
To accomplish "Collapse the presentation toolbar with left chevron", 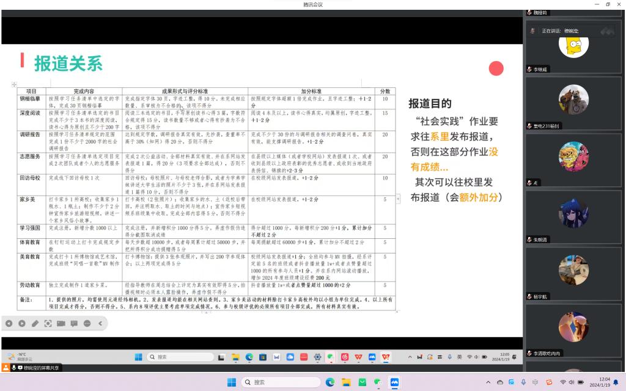I will [100, 323].
